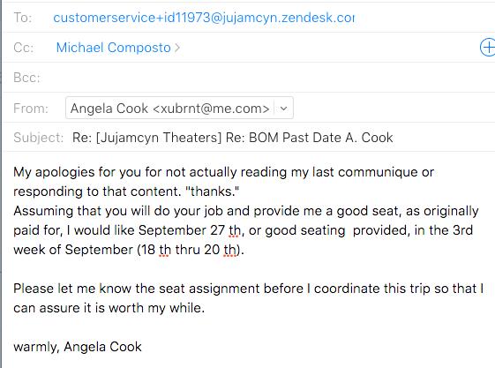
Task: Click the underlined "th" after 18
Action: point(165,250)
